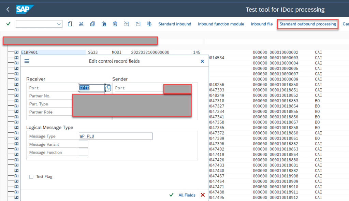Image resolution: width=349 pixels, height=201 pixels.
Task: Click the Delete trash can icon
Action: pos(115,24)
